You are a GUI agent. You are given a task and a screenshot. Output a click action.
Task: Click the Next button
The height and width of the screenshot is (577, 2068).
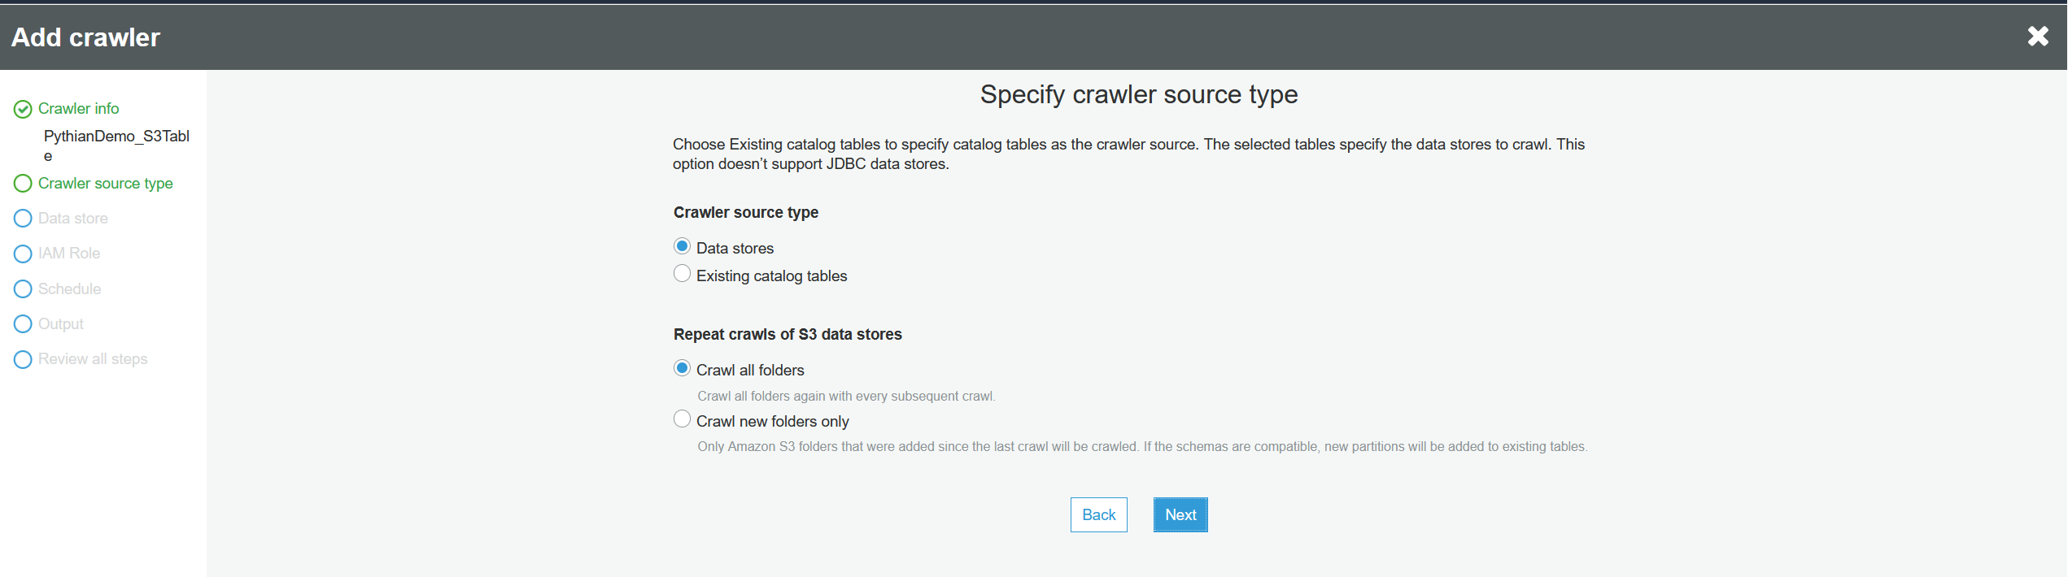[x=1180, y=514]
